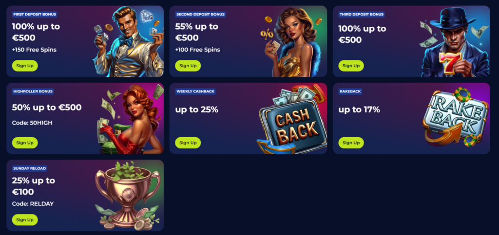
Task: Select the Rakeback label tag
Action: click(x=350, y=91)
